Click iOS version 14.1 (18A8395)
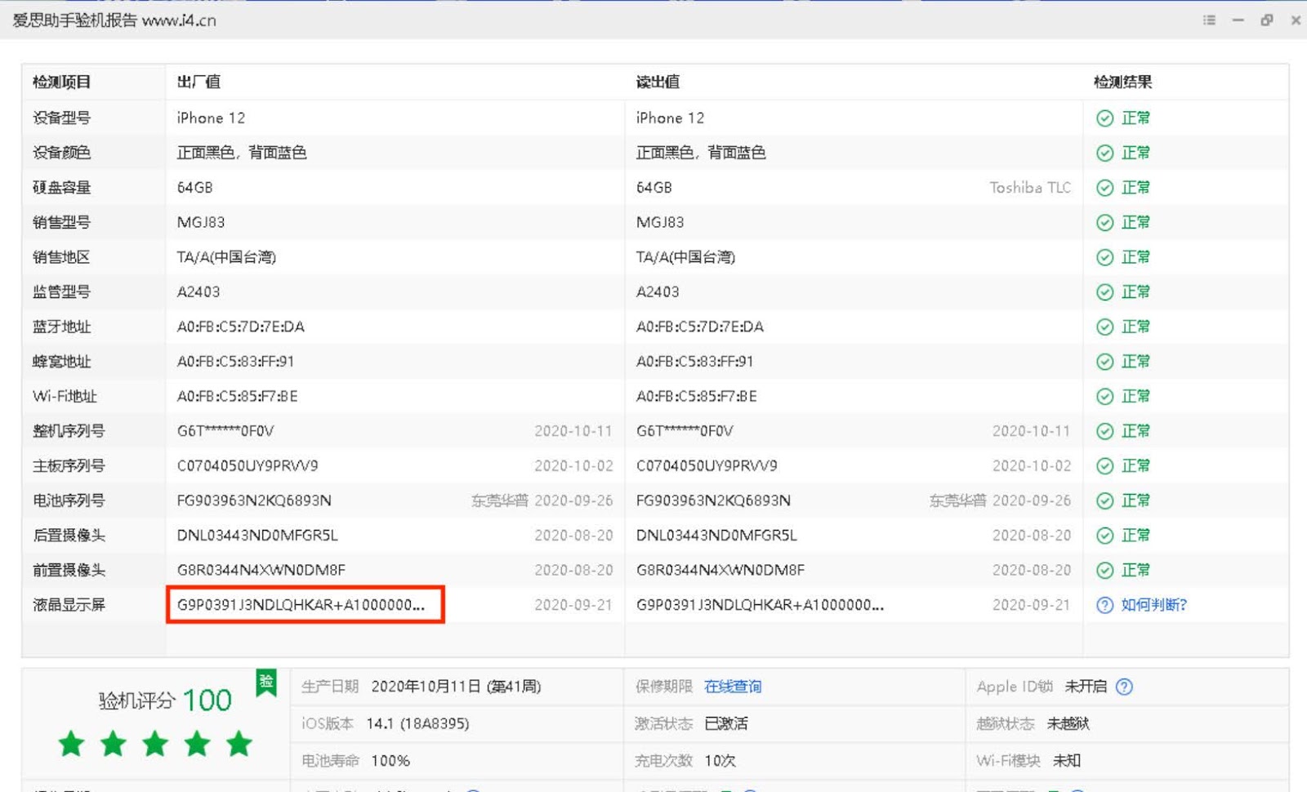The height and width of the screenshot is (792, 1307). (x=417, y=723)
